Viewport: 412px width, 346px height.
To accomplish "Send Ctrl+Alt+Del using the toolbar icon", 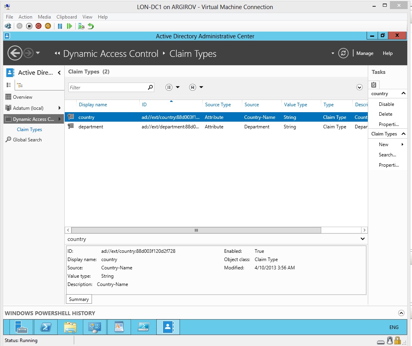I will coord(8,26).
